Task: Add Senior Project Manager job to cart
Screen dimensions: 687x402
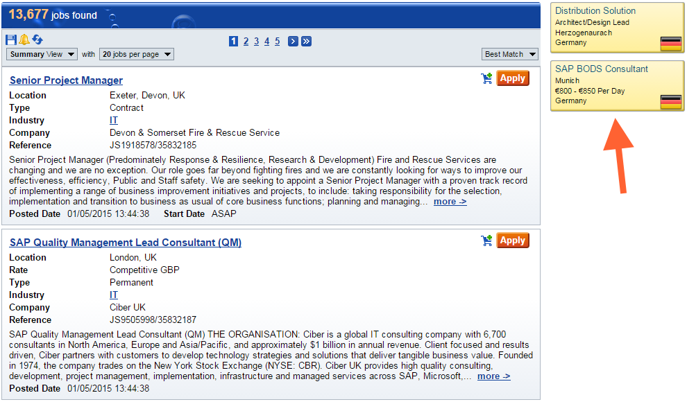Action: click(486, 79)
